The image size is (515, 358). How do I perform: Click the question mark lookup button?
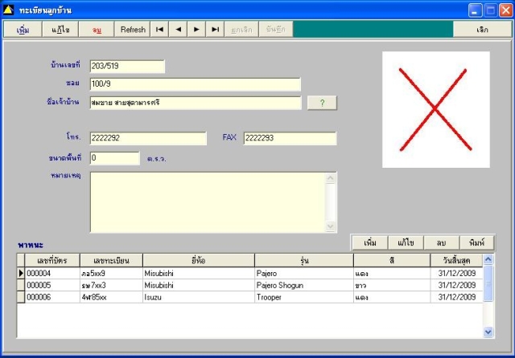tap(322, 103)
